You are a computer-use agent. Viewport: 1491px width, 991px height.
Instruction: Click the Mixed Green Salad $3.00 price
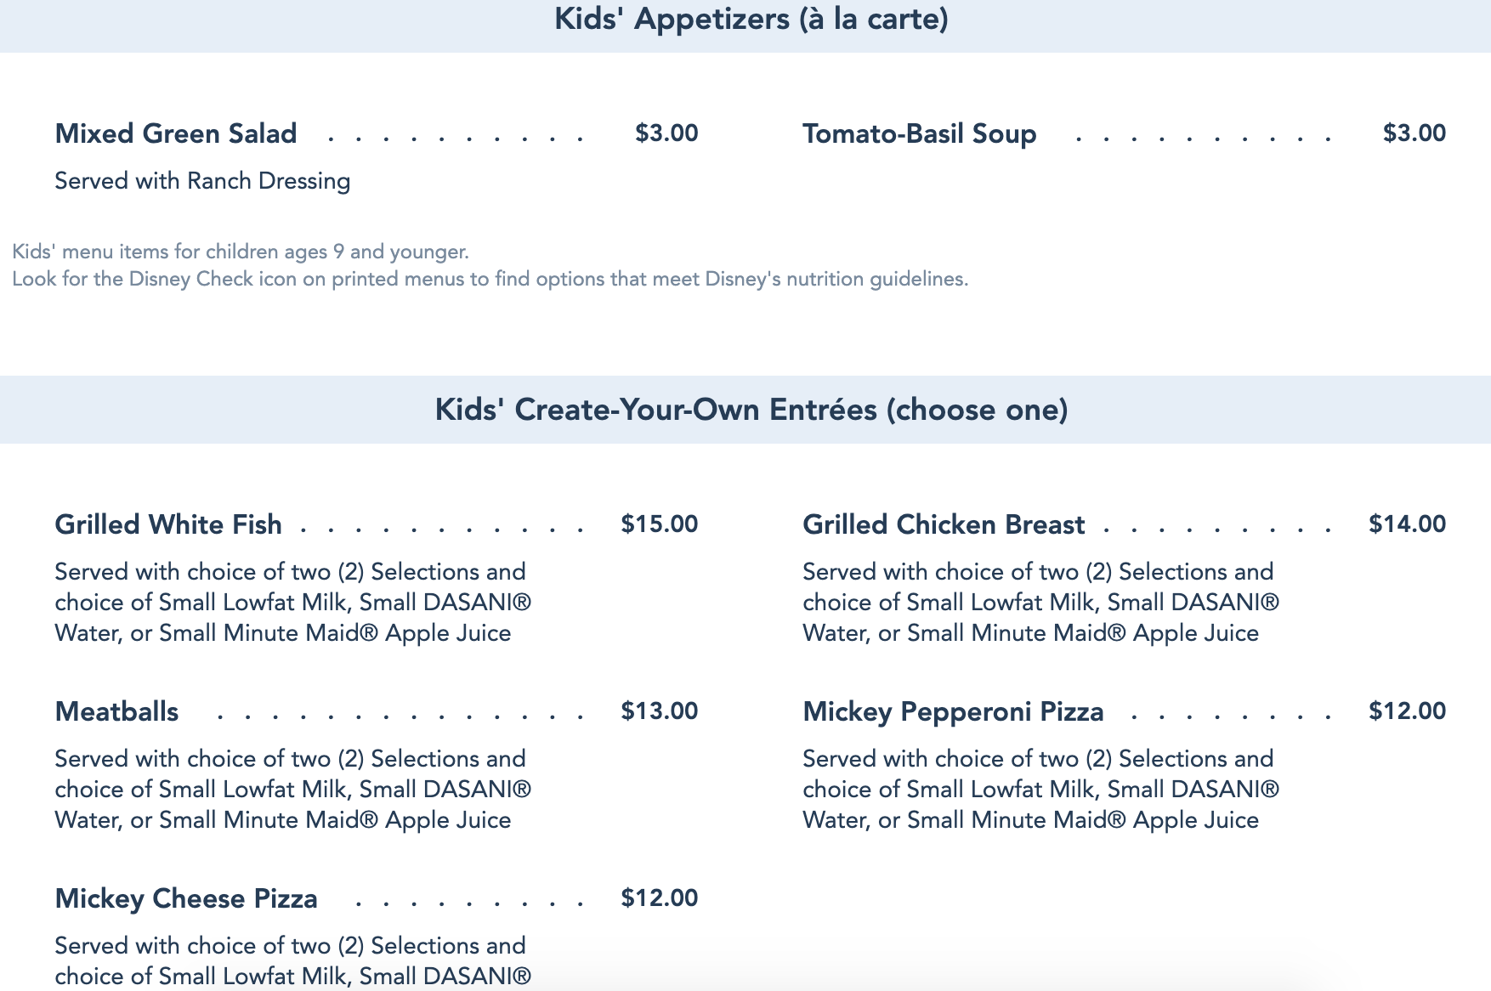click(x=666, y=133)
